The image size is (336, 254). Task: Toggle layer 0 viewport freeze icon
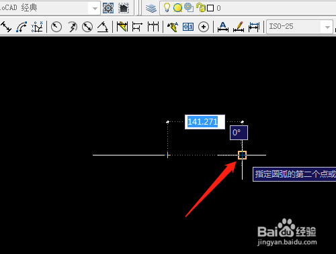coord(189,7)
